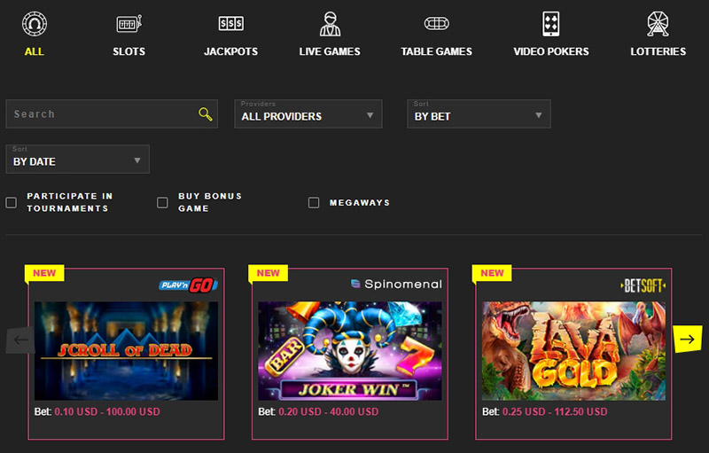The height and width of the screenshot is (453, 709).
Task: Select the ALL category tab
Action: tap(35, 51)
